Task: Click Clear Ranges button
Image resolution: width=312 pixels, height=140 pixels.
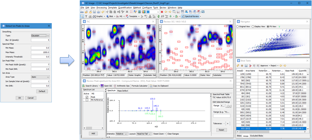Action: coord(173,134)
